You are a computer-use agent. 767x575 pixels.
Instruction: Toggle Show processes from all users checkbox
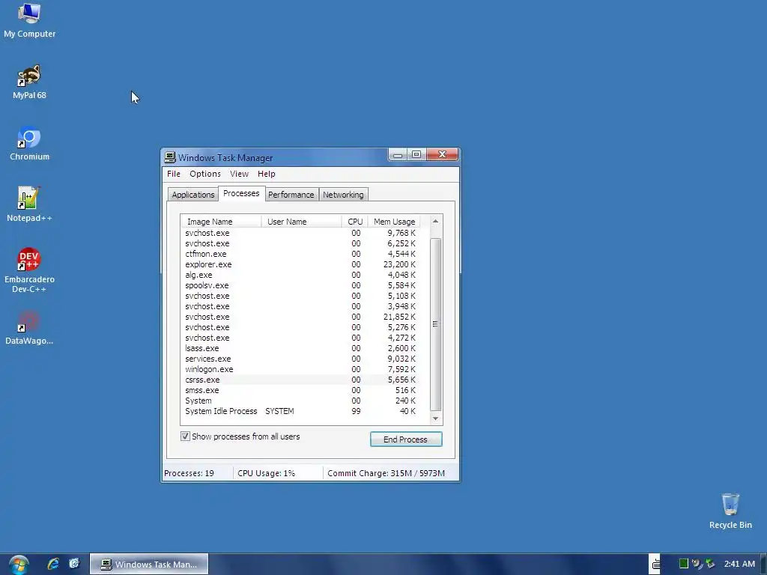pyautogui.click(x=185, y=436)
